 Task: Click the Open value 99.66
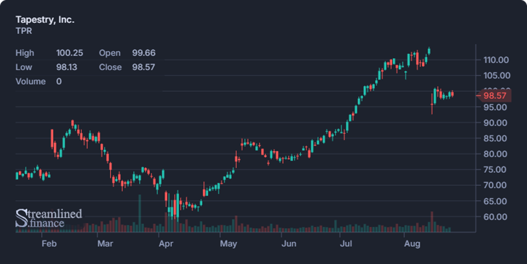(x=144, y=53)
